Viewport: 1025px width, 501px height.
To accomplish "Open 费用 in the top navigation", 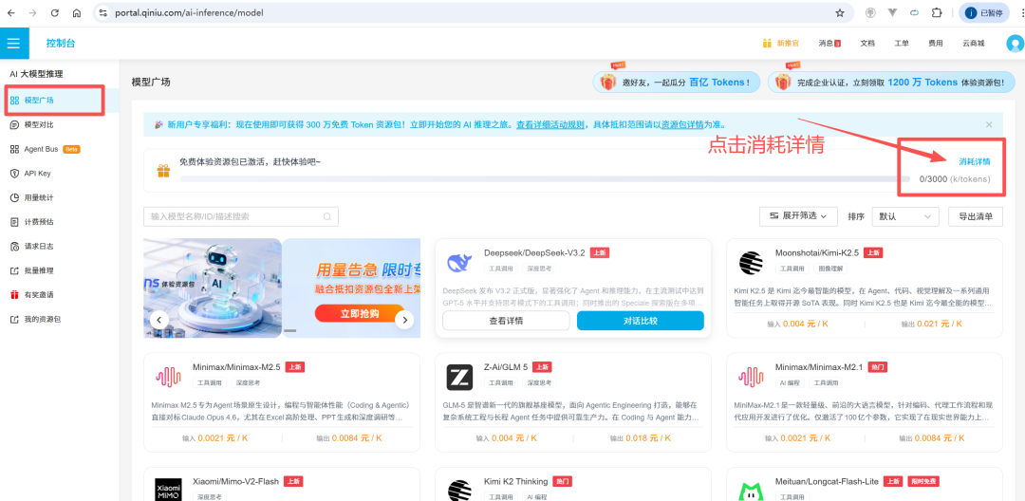I will pyautogui.click(x=936, y=44).
